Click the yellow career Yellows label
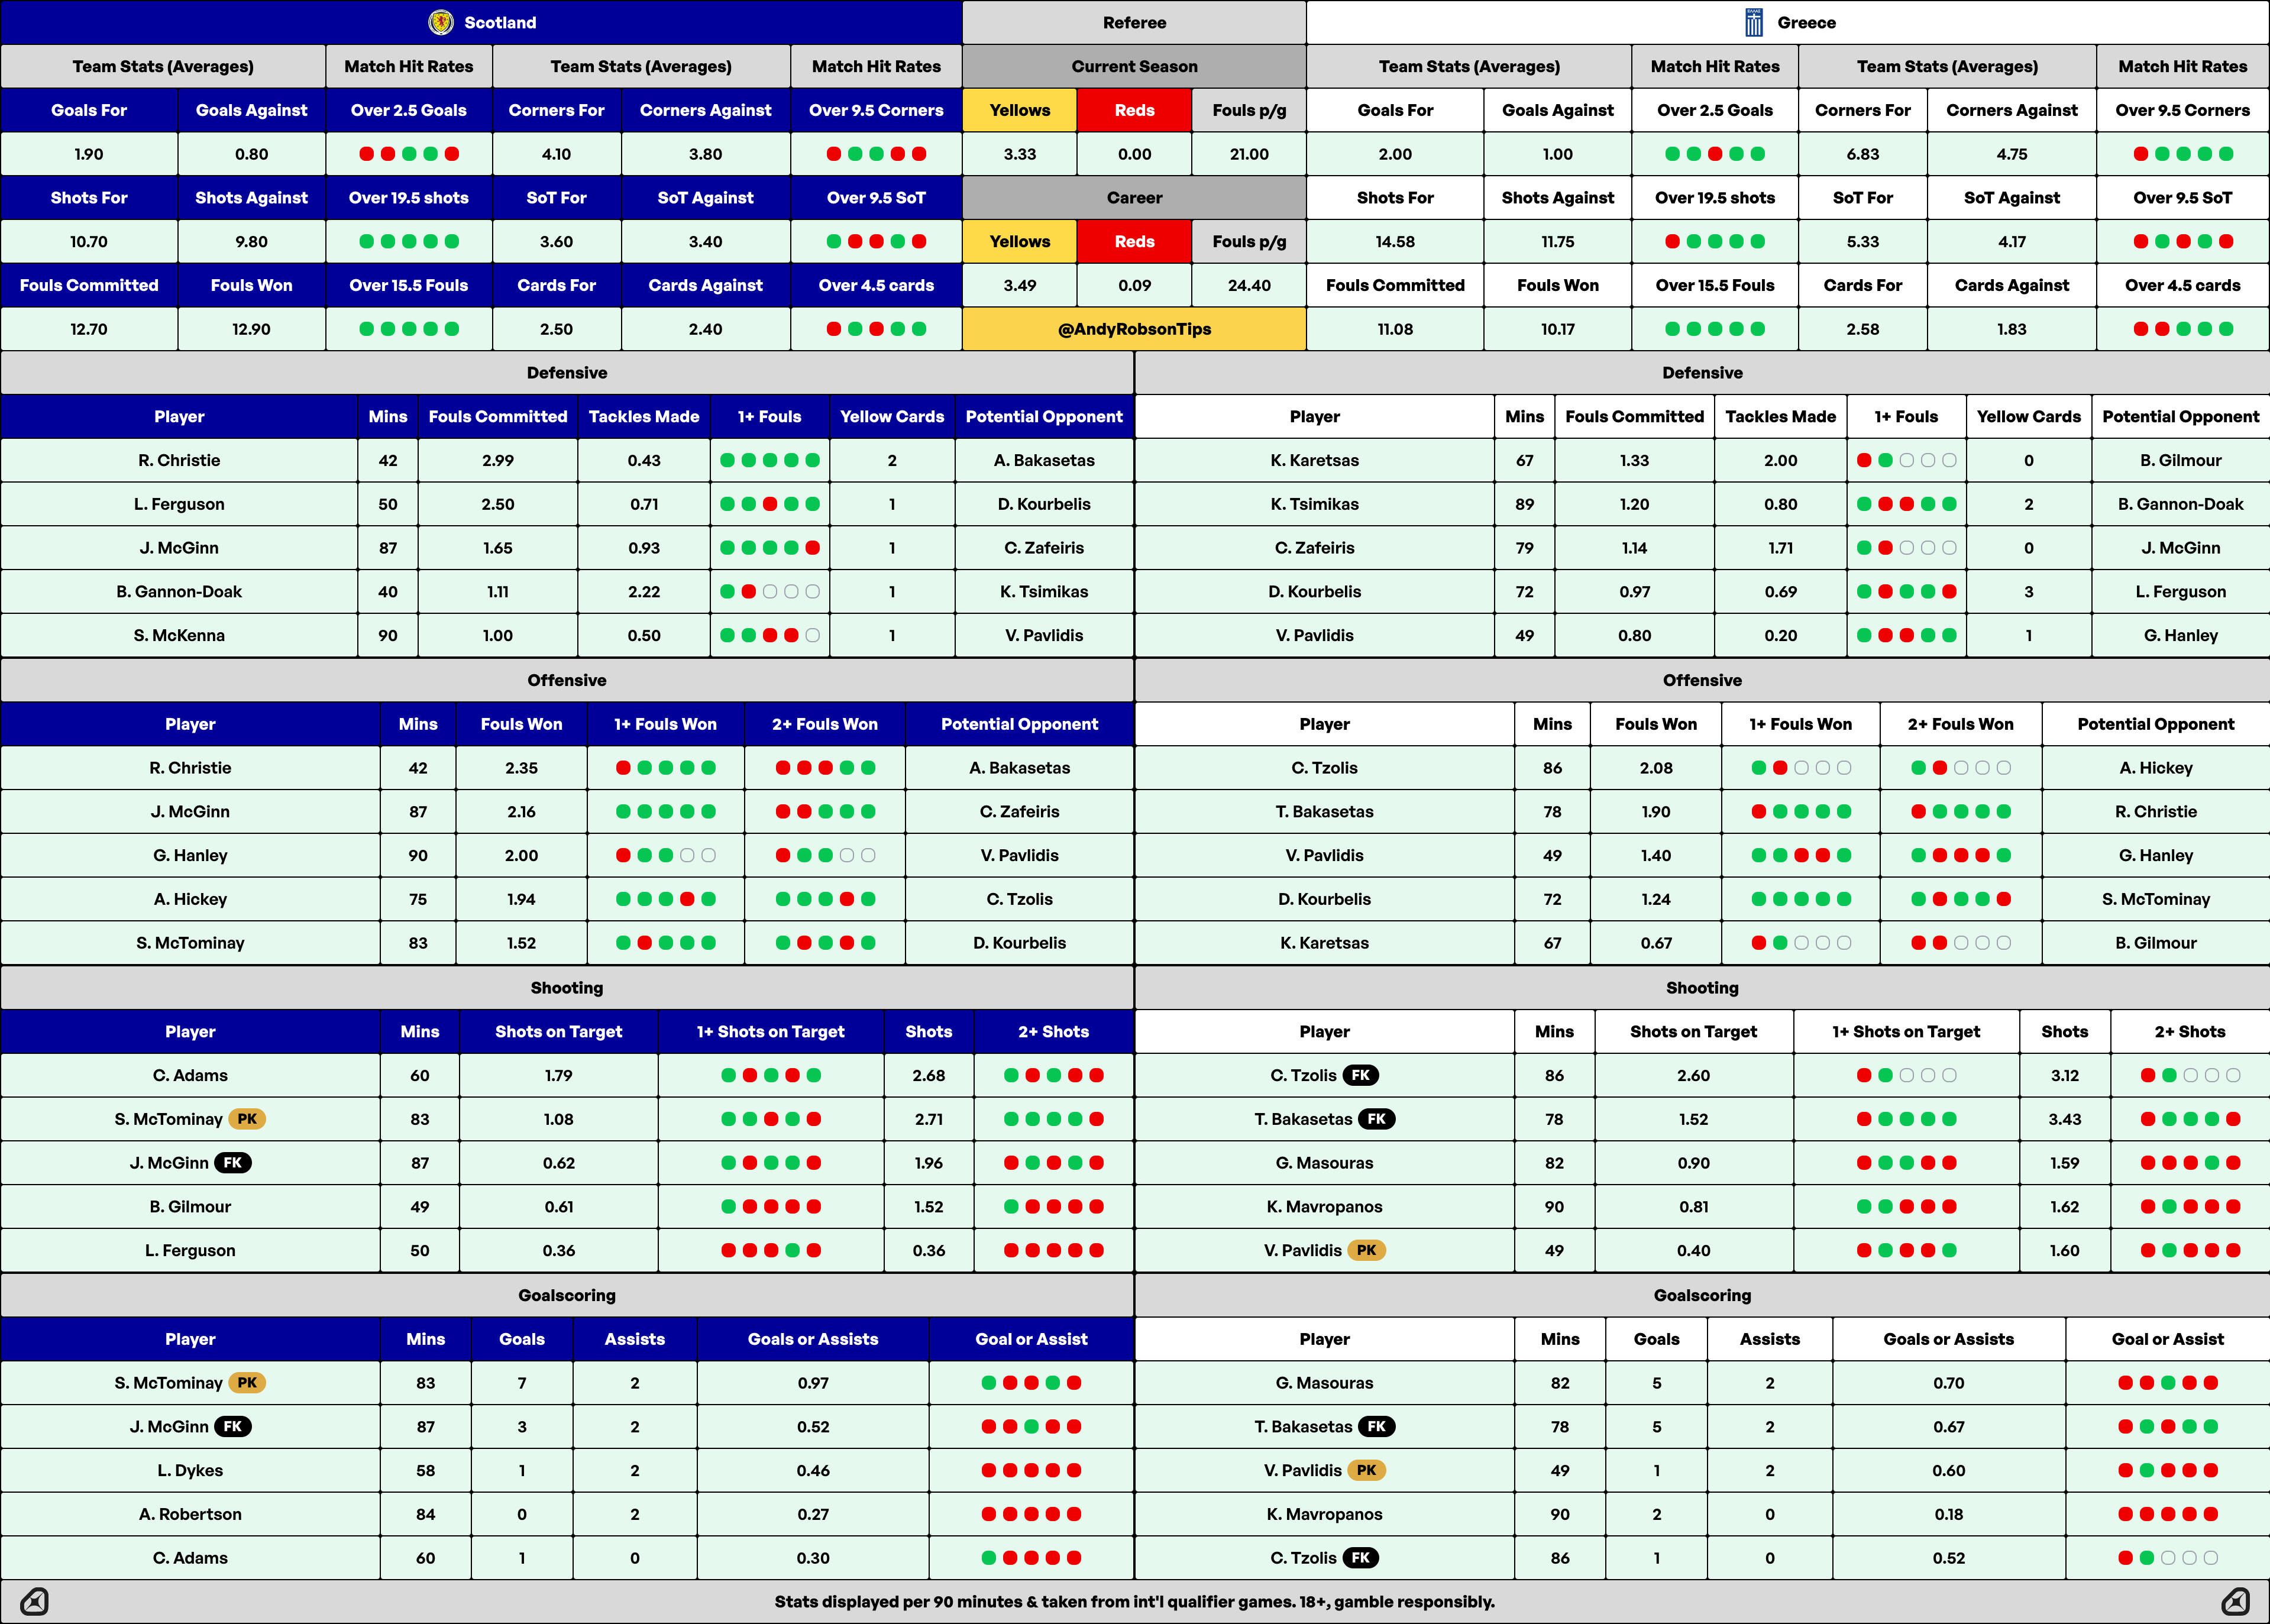 click(1019, 241)
